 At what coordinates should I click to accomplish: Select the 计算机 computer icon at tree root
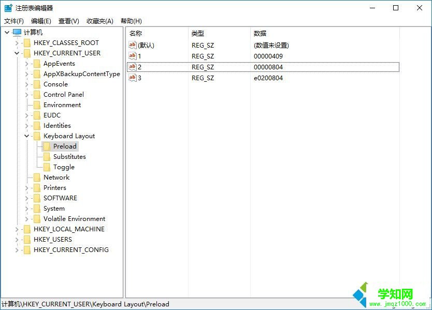(16, 32)
